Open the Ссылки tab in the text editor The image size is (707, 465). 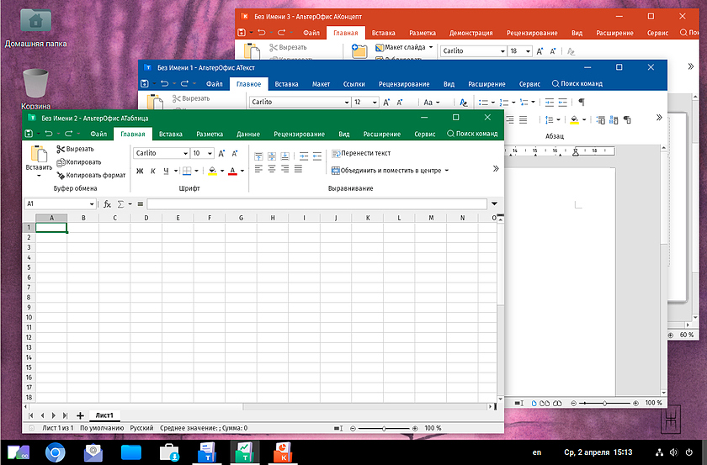tap(353, 84)
